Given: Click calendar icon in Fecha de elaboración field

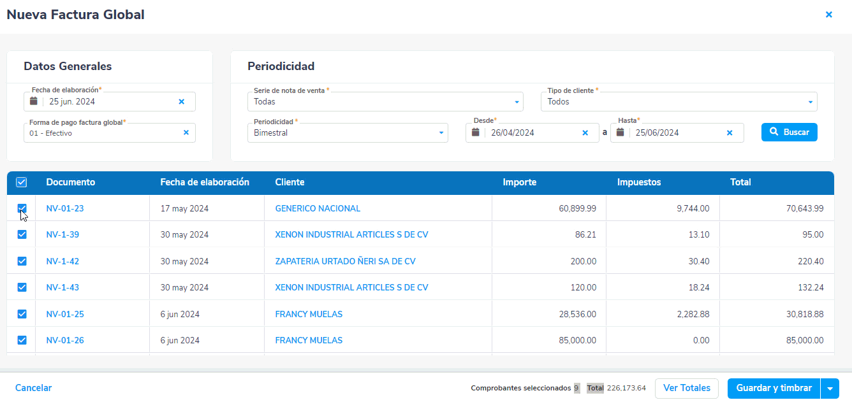Looking at the screenshot, I should (x=34, y=101).
